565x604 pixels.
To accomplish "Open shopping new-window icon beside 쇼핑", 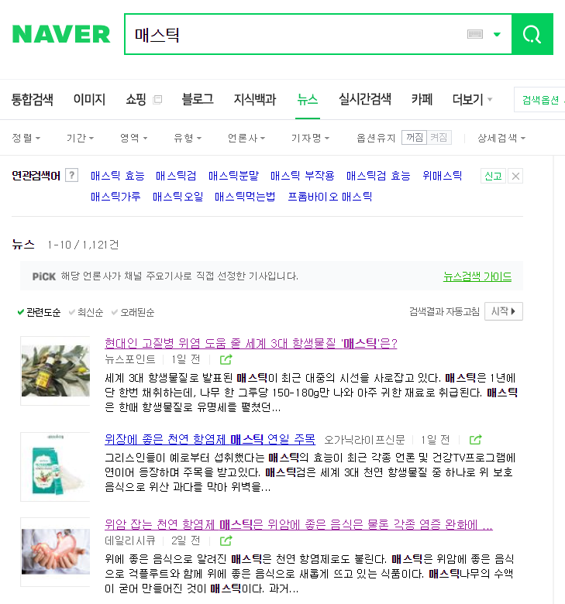I will point(157,100).
